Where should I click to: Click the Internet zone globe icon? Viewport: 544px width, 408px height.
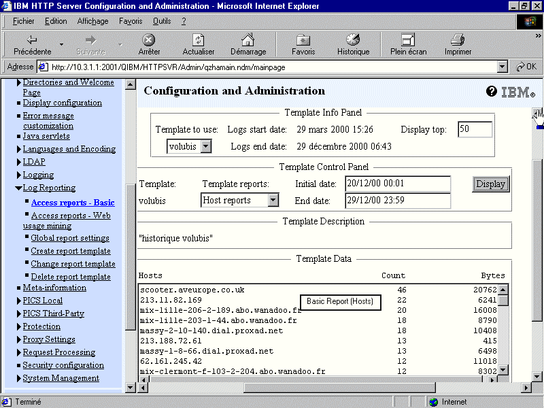[433, 402]
